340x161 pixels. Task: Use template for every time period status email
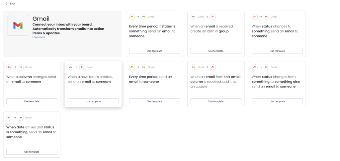click(x=154, y=51)
